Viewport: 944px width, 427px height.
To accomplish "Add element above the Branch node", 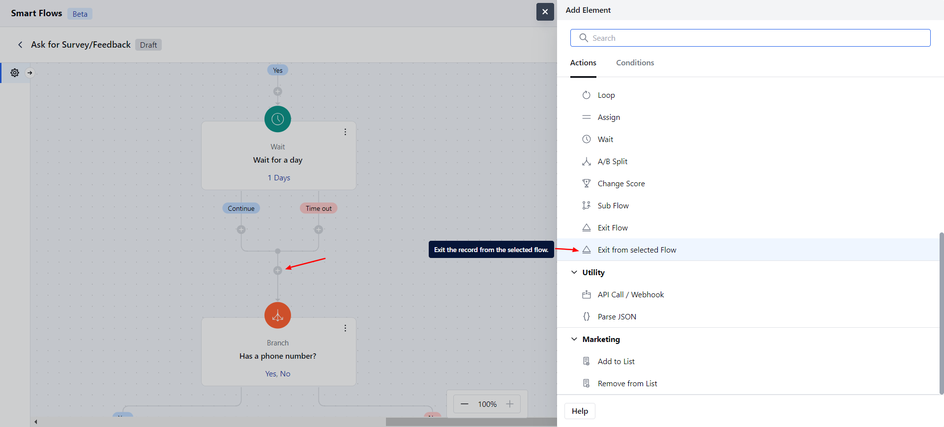I will (x=278, y=271).
